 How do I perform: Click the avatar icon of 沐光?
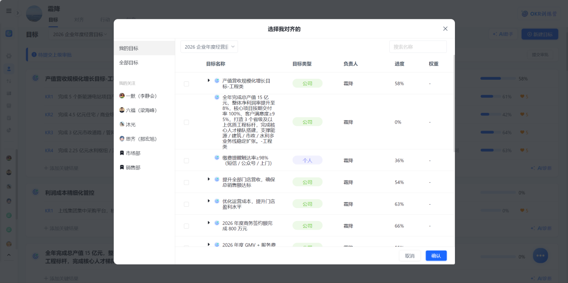[122, 124]
